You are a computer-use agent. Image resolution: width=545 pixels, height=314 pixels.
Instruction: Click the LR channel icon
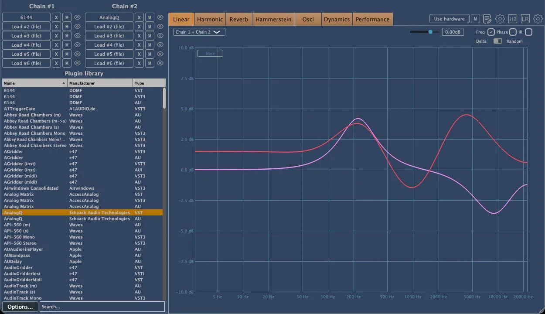pos(525,19)
